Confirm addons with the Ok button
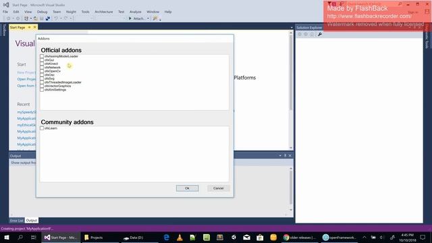The image size is (432, 243). (188, 188)
